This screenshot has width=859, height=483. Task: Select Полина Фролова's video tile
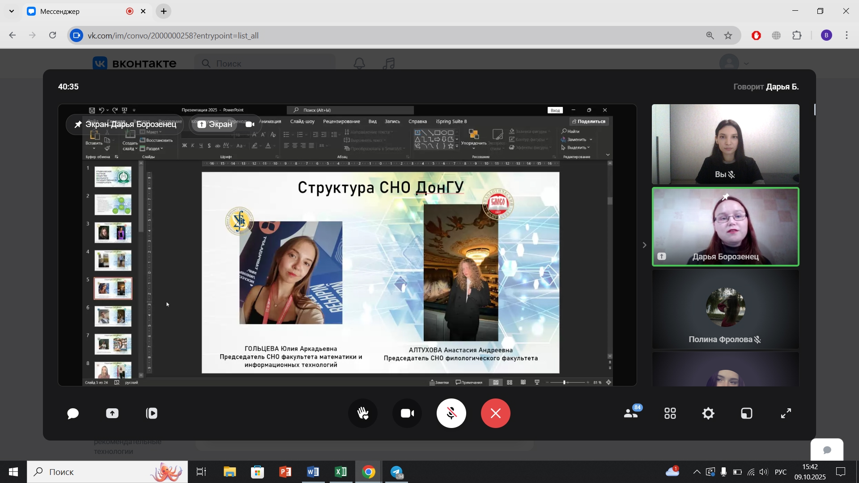(x=725, y=309)
